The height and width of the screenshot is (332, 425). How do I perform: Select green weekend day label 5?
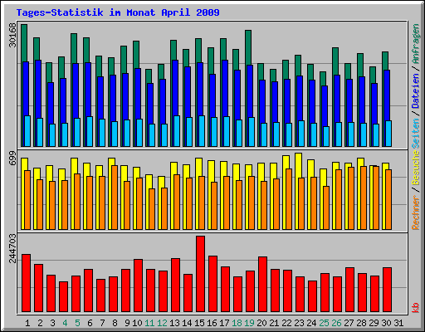77,323
